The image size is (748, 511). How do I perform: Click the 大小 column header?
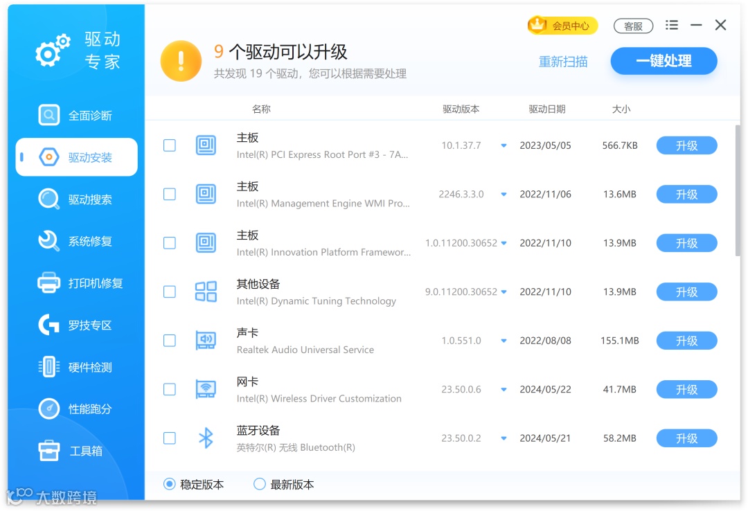coord(621,109)
